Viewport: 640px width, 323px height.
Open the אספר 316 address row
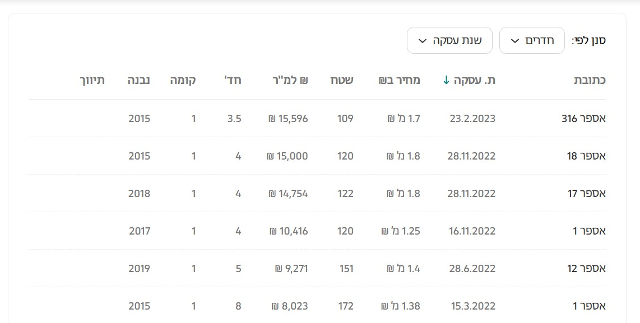(583, 119)
